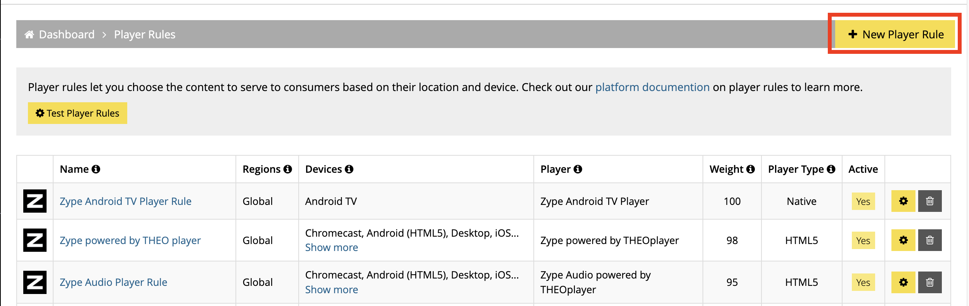Click info icon next to Player Type header
This screenshot has width=969, height=306.
(831, 169)
